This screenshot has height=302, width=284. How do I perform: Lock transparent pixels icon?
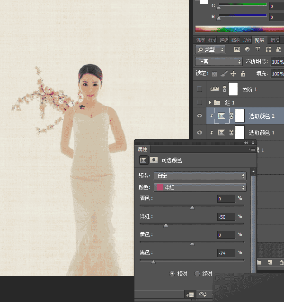(214, 74)
